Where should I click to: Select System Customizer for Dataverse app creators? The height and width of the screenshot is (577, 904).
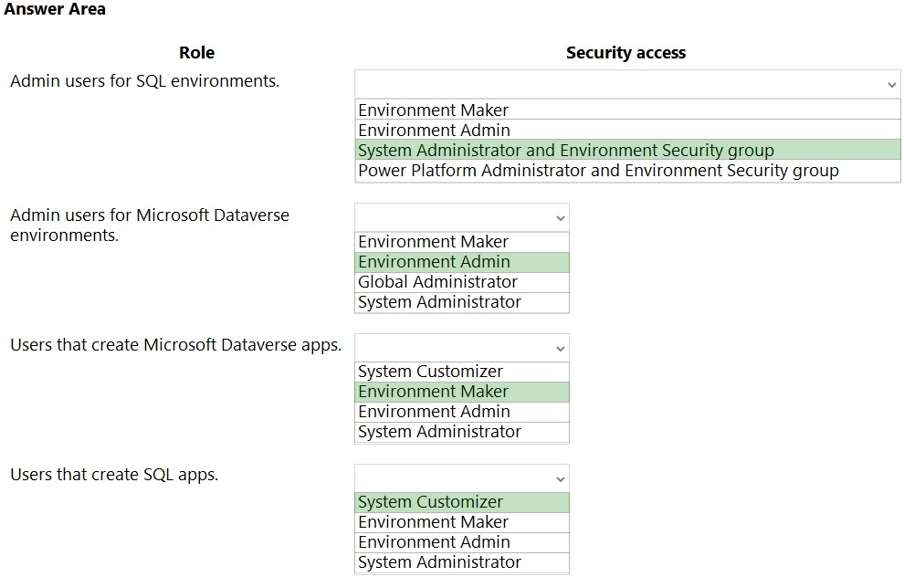(462, 372)
